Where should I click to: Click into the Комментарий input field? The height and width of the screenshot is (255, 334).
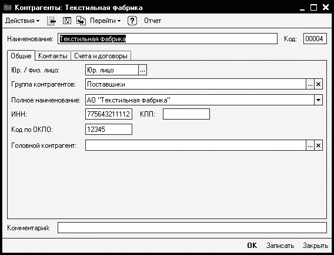click(x=192, y=228)
